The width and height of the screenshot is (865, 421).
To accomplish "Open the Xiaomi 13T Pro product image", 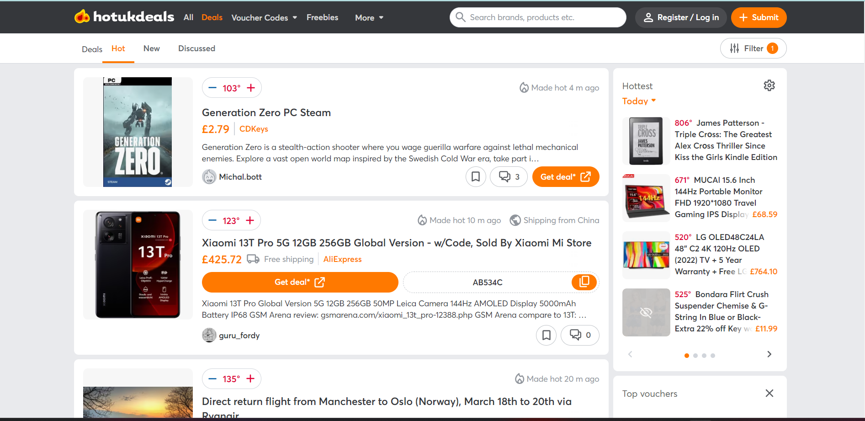I will point(138,265).
